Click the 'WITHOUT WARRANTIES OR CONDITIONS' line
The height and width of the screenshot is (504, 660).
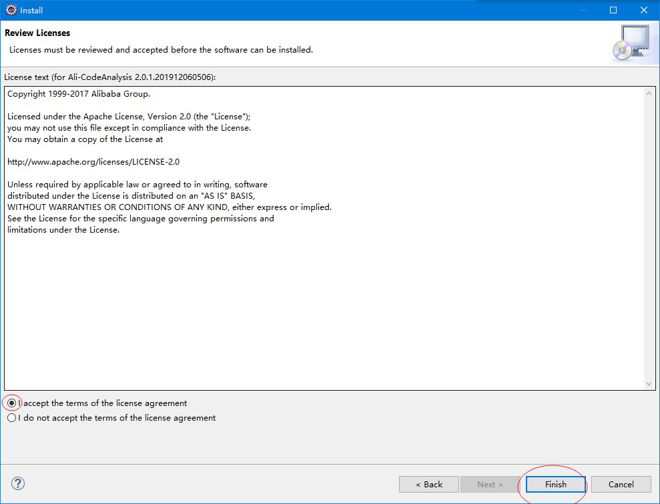point(170,207)
